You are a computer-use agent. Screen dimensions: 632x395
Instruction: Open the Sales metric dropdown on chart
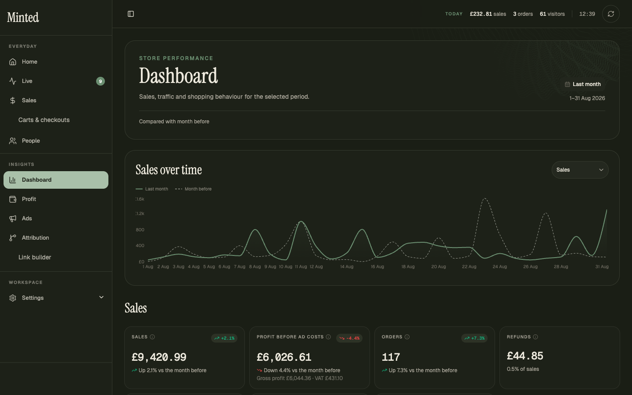[580, 170]
